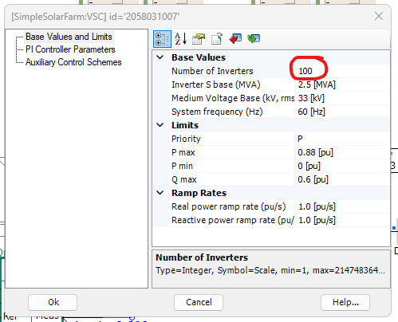Edit P min value 0 [pu]

coord(342,166)
